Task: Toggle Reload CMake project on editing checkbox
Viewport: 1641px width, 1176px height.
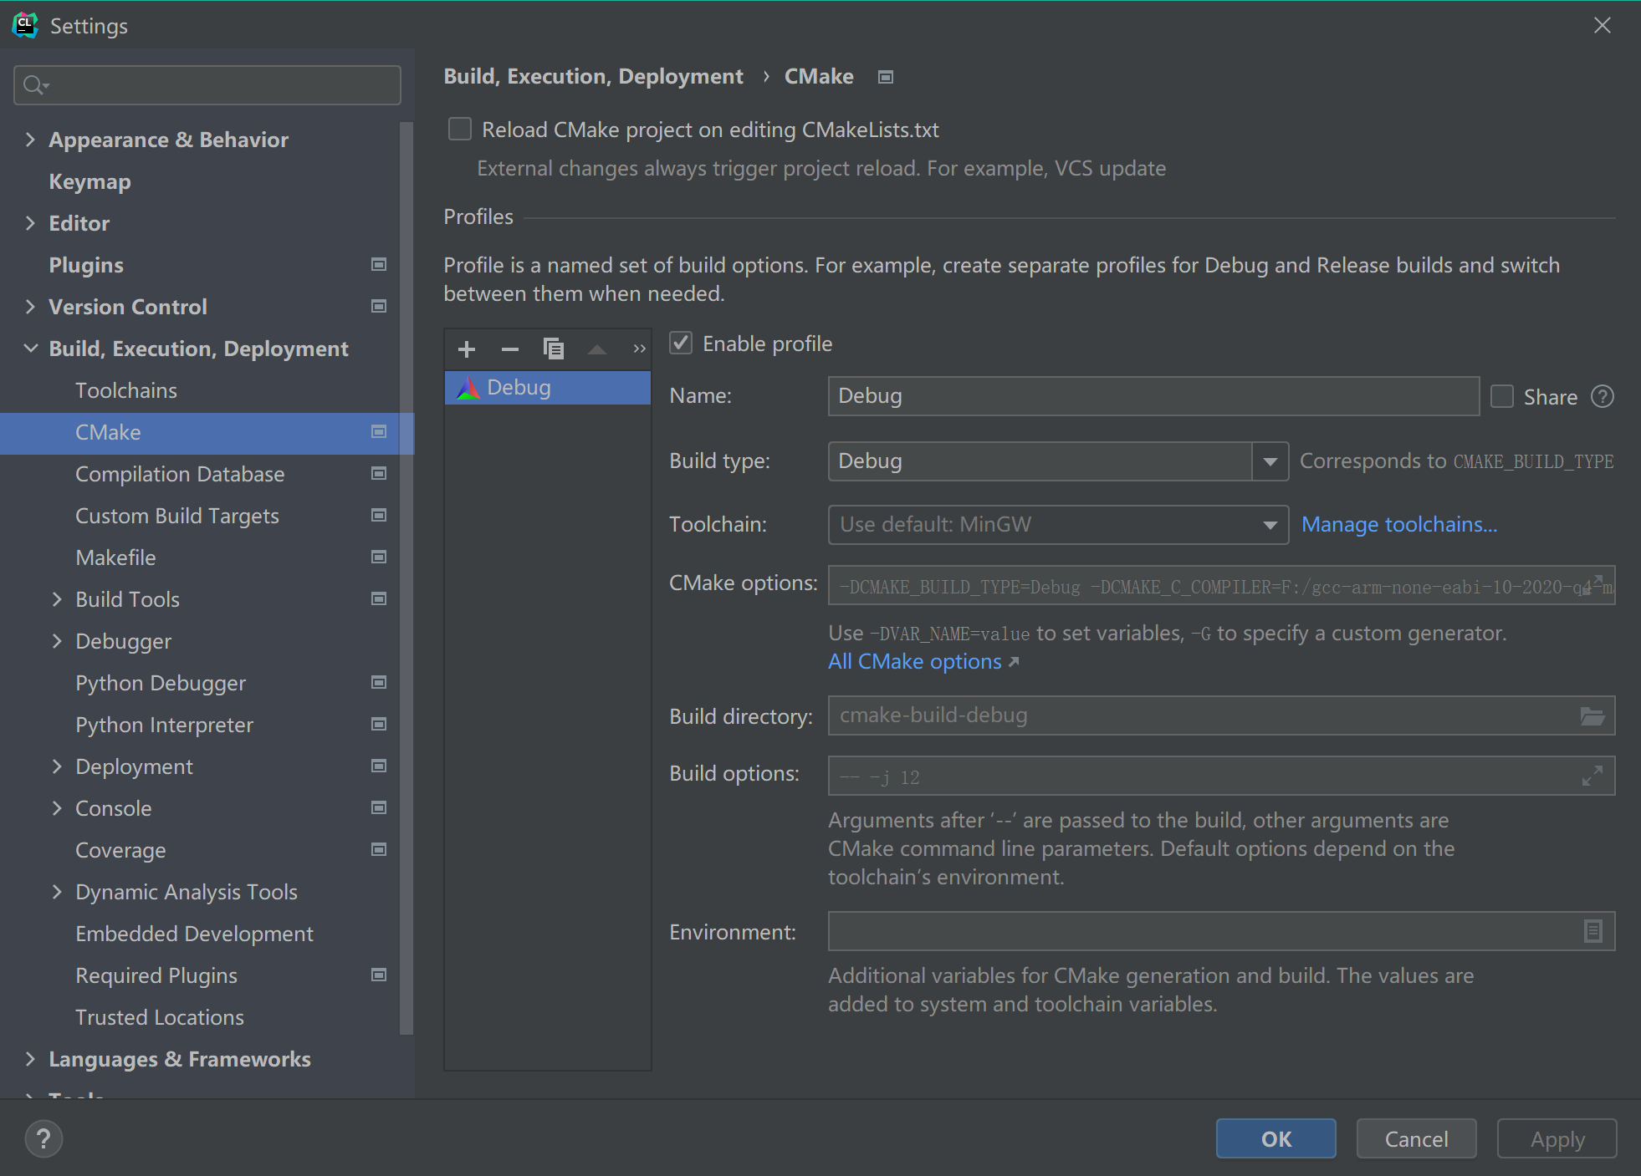Action: coord(458,129)
